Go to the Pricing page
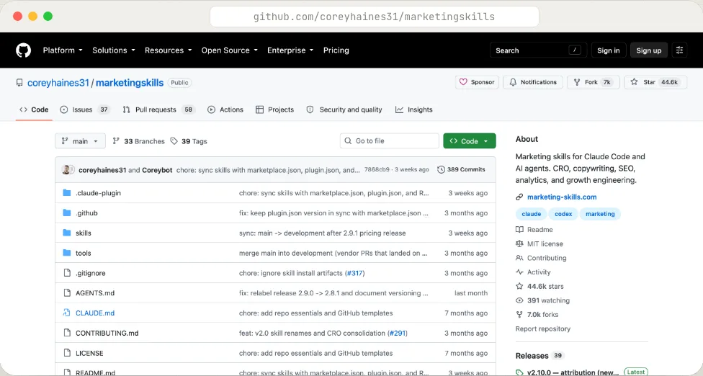This screenshot has height=376, width=703. pyautogui.click(x=336, y=50)
